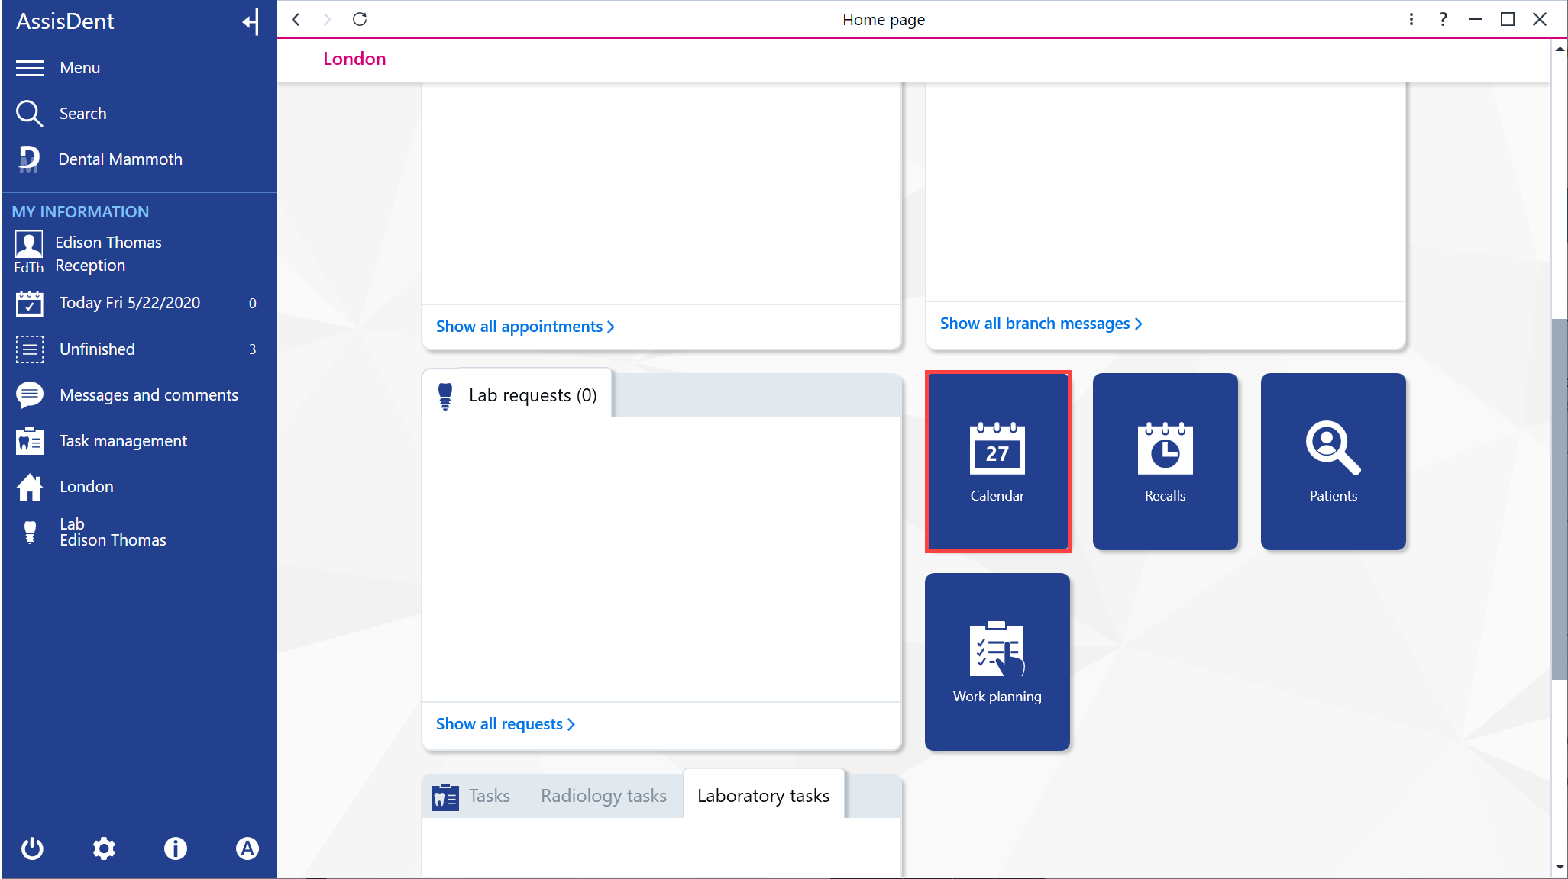
Task: Open the Work planning tile
Action: click(997, 662)
